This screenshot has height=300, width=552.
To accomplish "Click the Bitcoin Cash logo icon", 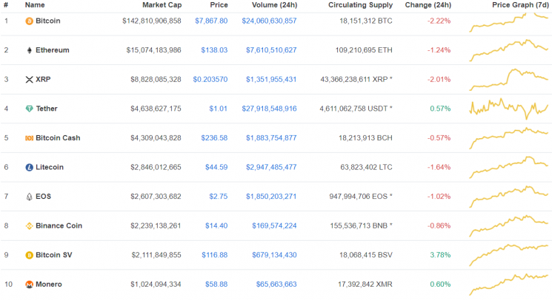I will pos(29,138).
